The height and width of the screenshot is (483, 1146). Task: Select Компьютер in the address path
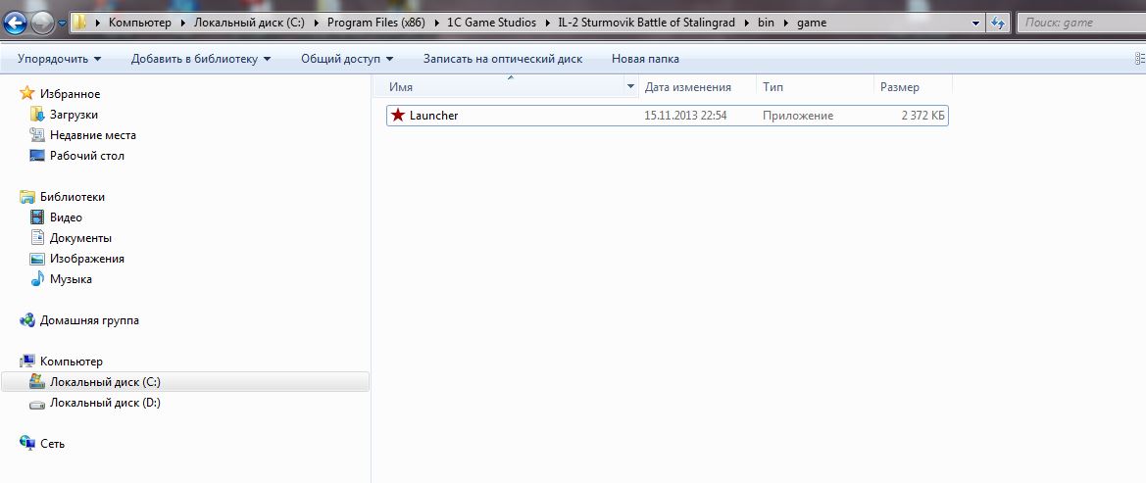tap(139, 22)
